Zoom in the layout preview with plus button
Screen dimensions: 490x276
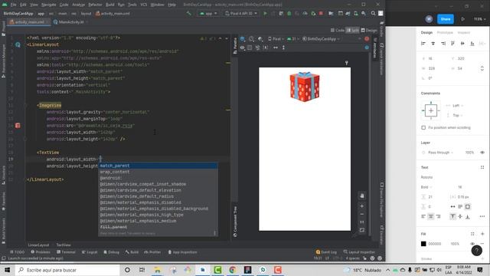coord(361,206)
